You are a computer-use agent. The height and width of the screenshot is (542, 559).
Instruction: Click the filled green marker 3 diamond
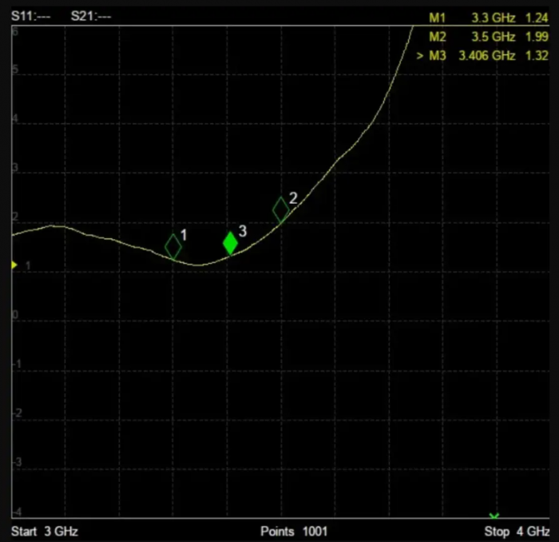pyautogui.click(x=230, y=243)
